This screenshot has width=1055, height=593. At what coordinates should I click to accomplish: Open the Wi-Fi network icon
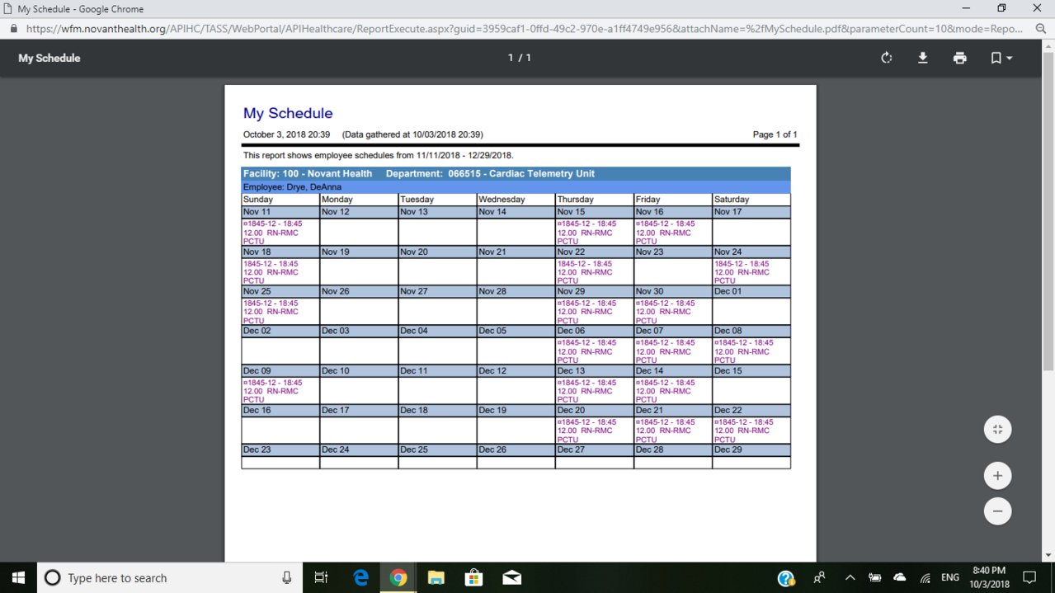coord(925,578)
